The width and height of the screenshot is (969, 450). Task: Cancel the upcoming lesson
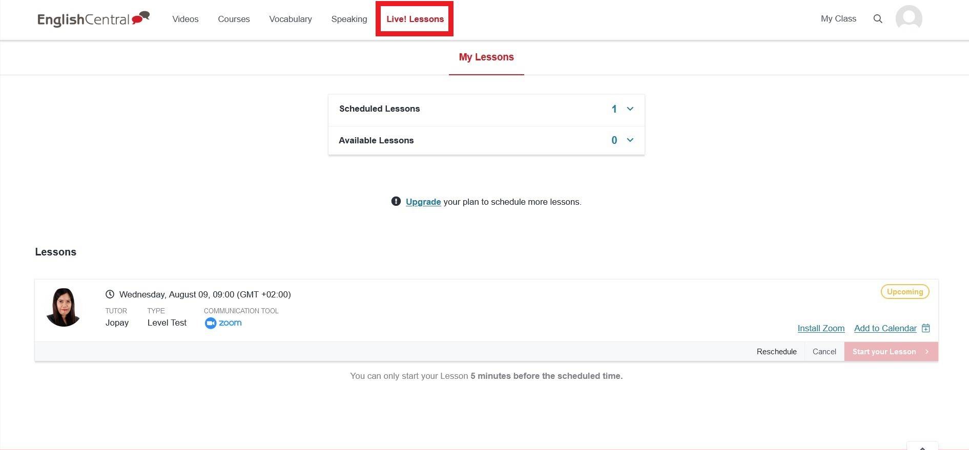tap(824, 352)
